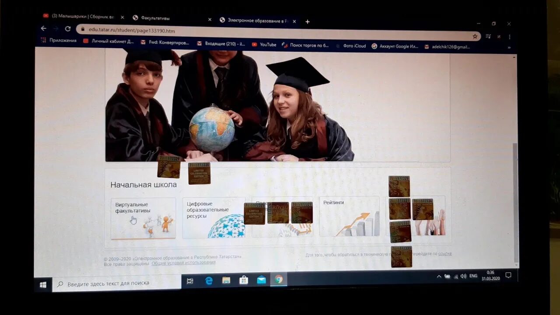
Task: Open the battery status tray icon
Action: coord(447,276)
